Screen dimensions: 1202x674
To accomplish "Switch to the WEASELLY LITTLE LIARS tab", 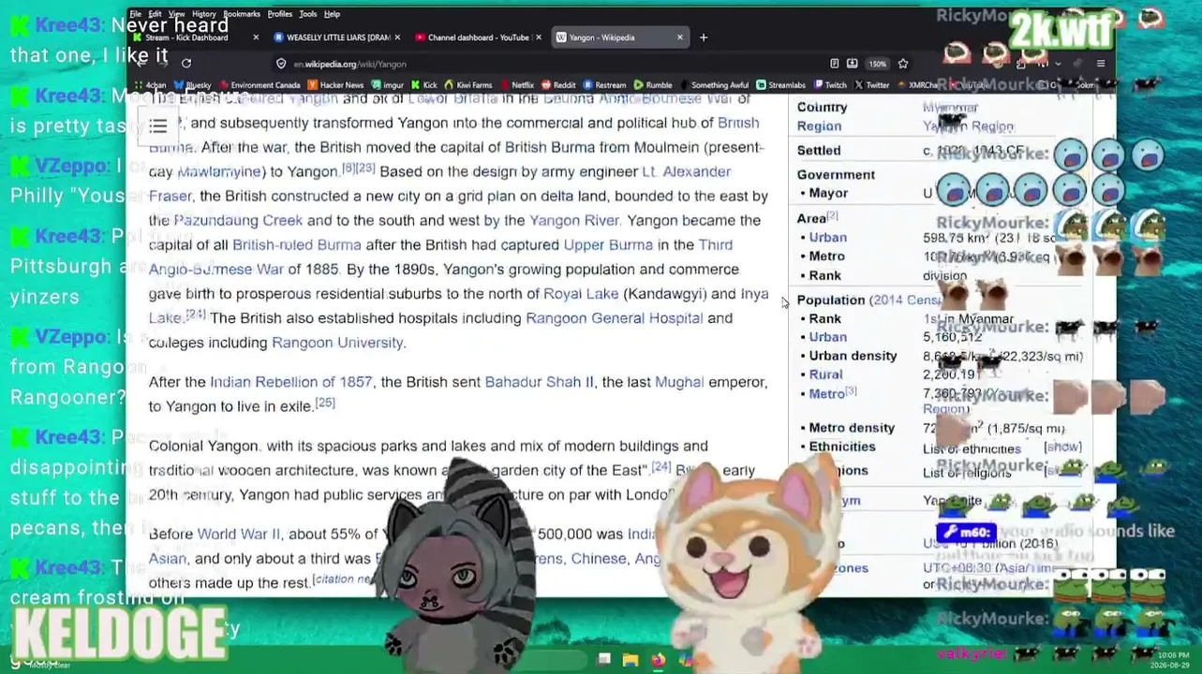I will (337, 37).
